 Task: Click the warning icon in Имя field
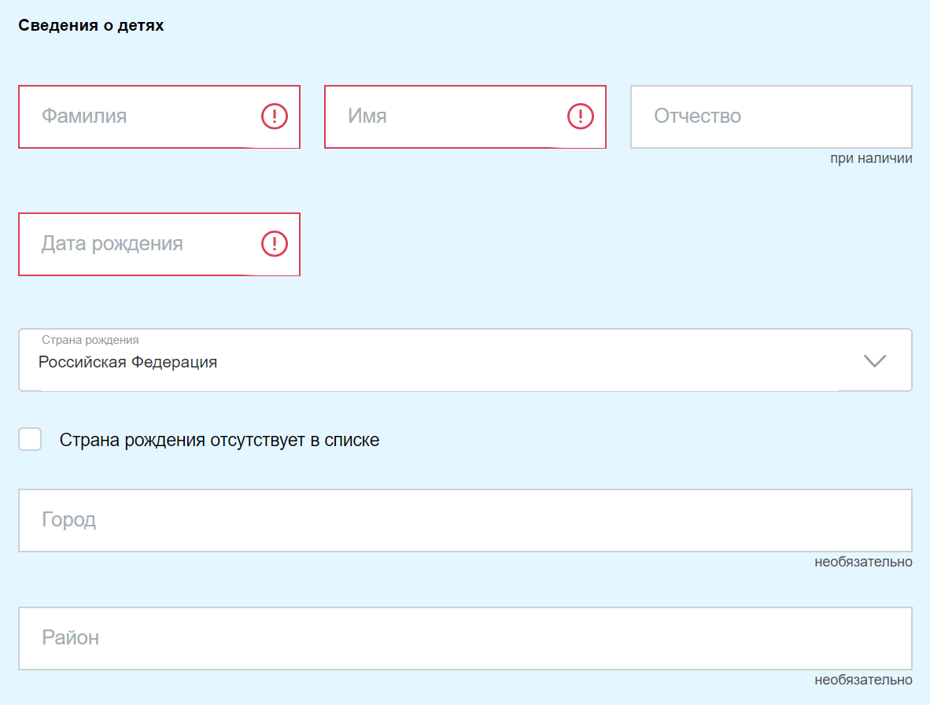pyautogui.click(x=581, y=116)
